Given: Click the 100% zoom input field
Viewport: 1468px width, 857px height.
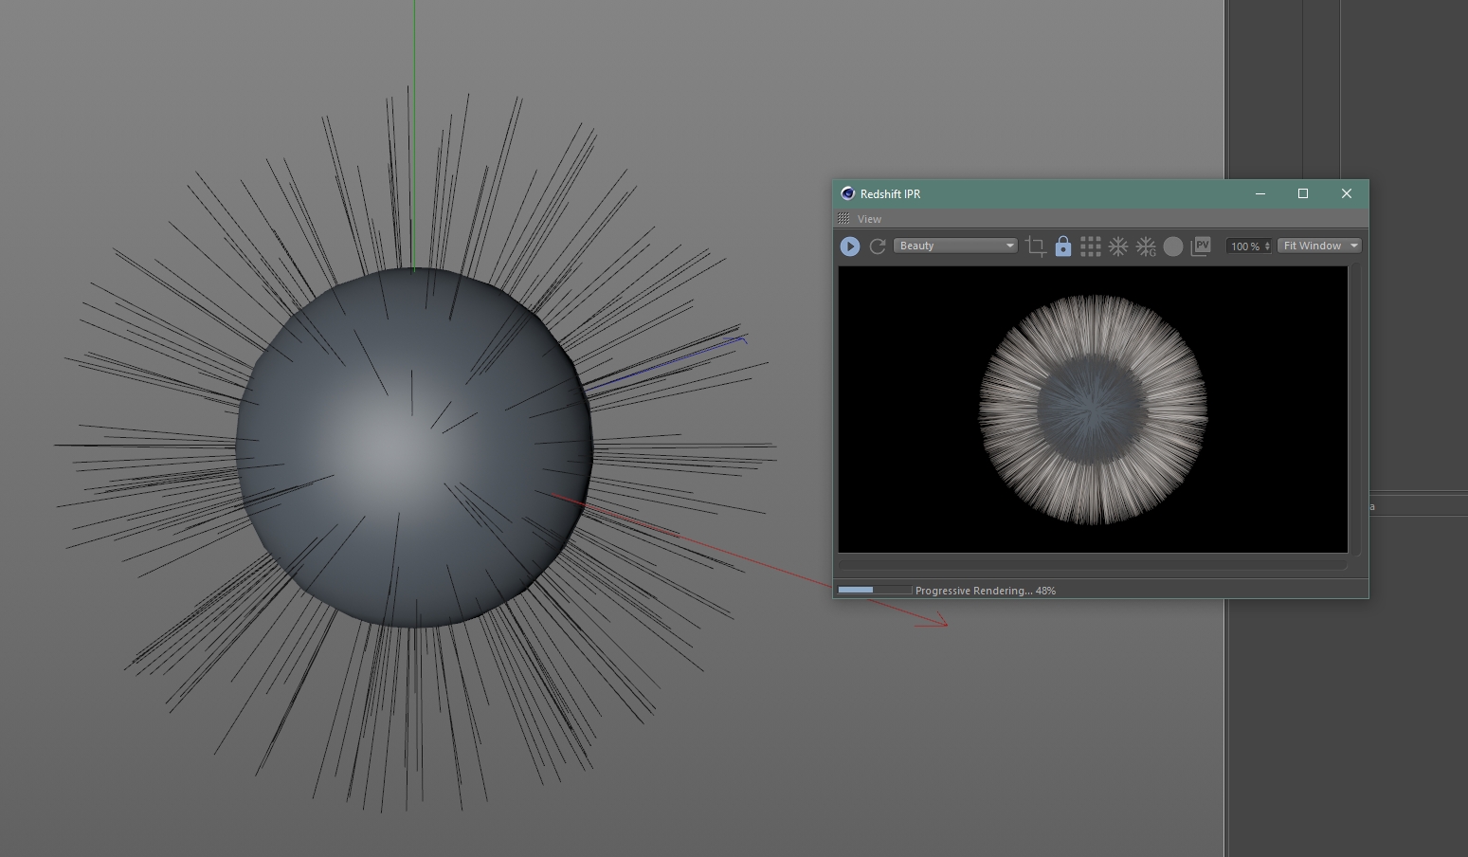Looking at the screenshot, I should tap(1244, 246).
